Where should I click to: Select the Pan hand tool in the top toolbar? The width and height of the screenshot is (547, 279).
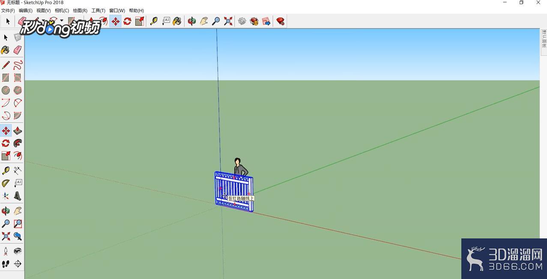coord(204,21)
